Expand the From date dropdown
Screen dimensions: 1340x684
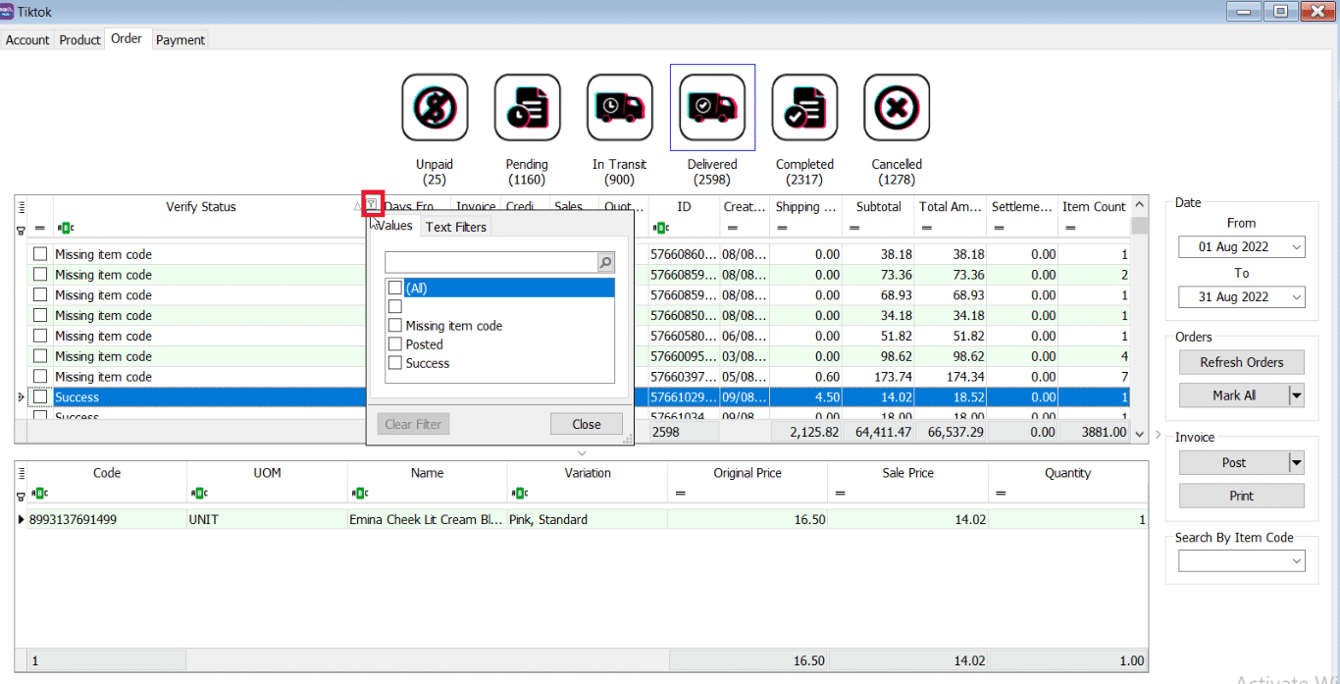pyautogui.click(x=1297, y=247)
